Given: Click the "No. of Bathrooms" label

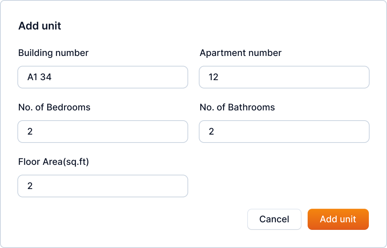Looking at the screenshot, I should point(237,107).
